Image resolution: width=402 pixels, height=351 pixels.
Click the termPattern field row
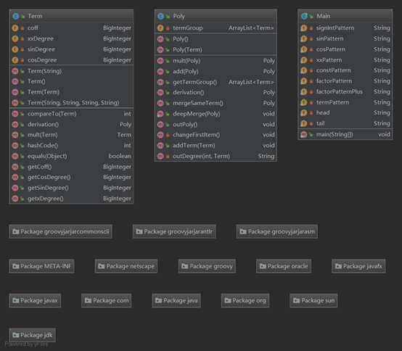tap(345, 102)
